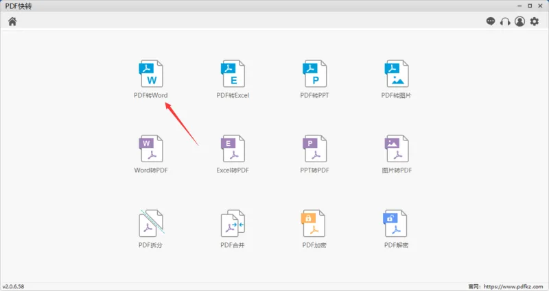Click the PDF转Word text label
Viewport: 549px width, 291px height.
pyautogui.click(x=150, y=95)
